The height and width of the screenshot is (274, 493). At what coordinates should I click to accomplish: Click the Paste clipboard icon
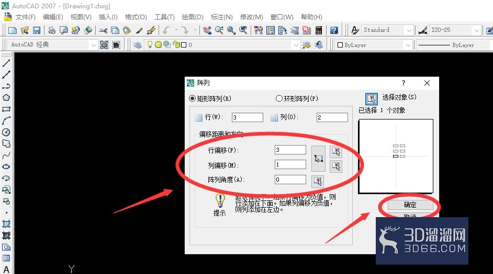[127, 30]
